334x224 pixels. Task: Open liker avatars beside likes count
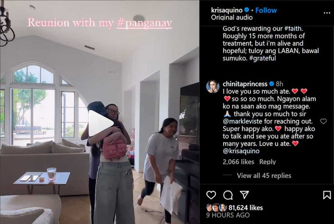(x=216, y=208)
